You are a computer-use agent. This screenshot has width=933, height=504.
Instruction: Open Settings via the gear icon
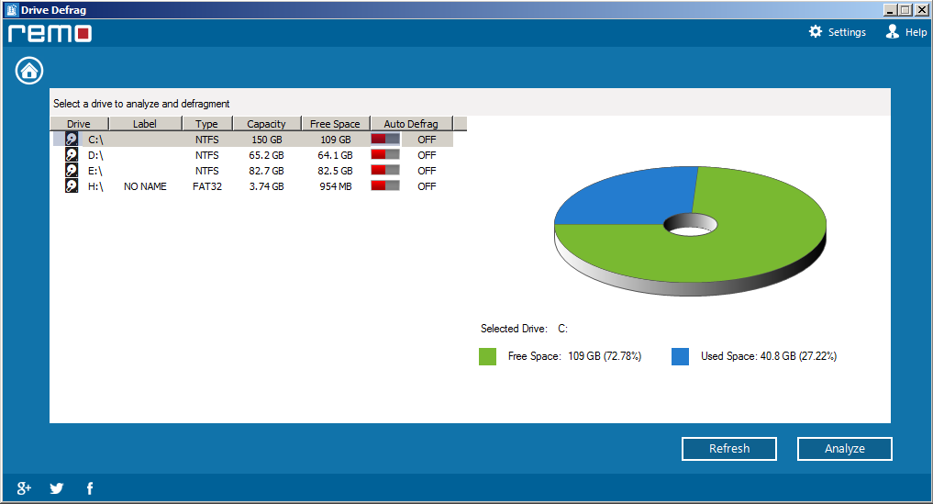(x=816, y=32)
